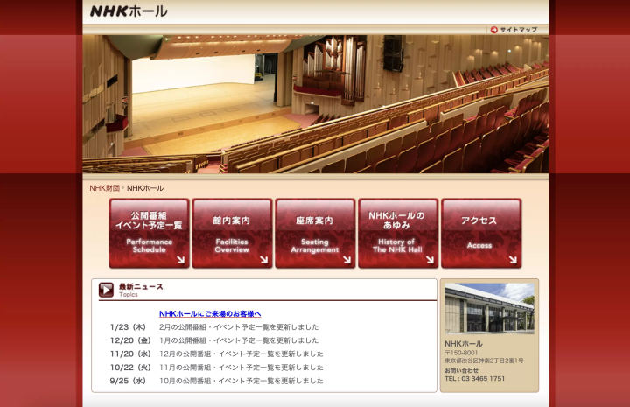Screen dimensions: 630x407
Task: Select the 10/22 (火) news entry
Action: (x=217, y=368)
